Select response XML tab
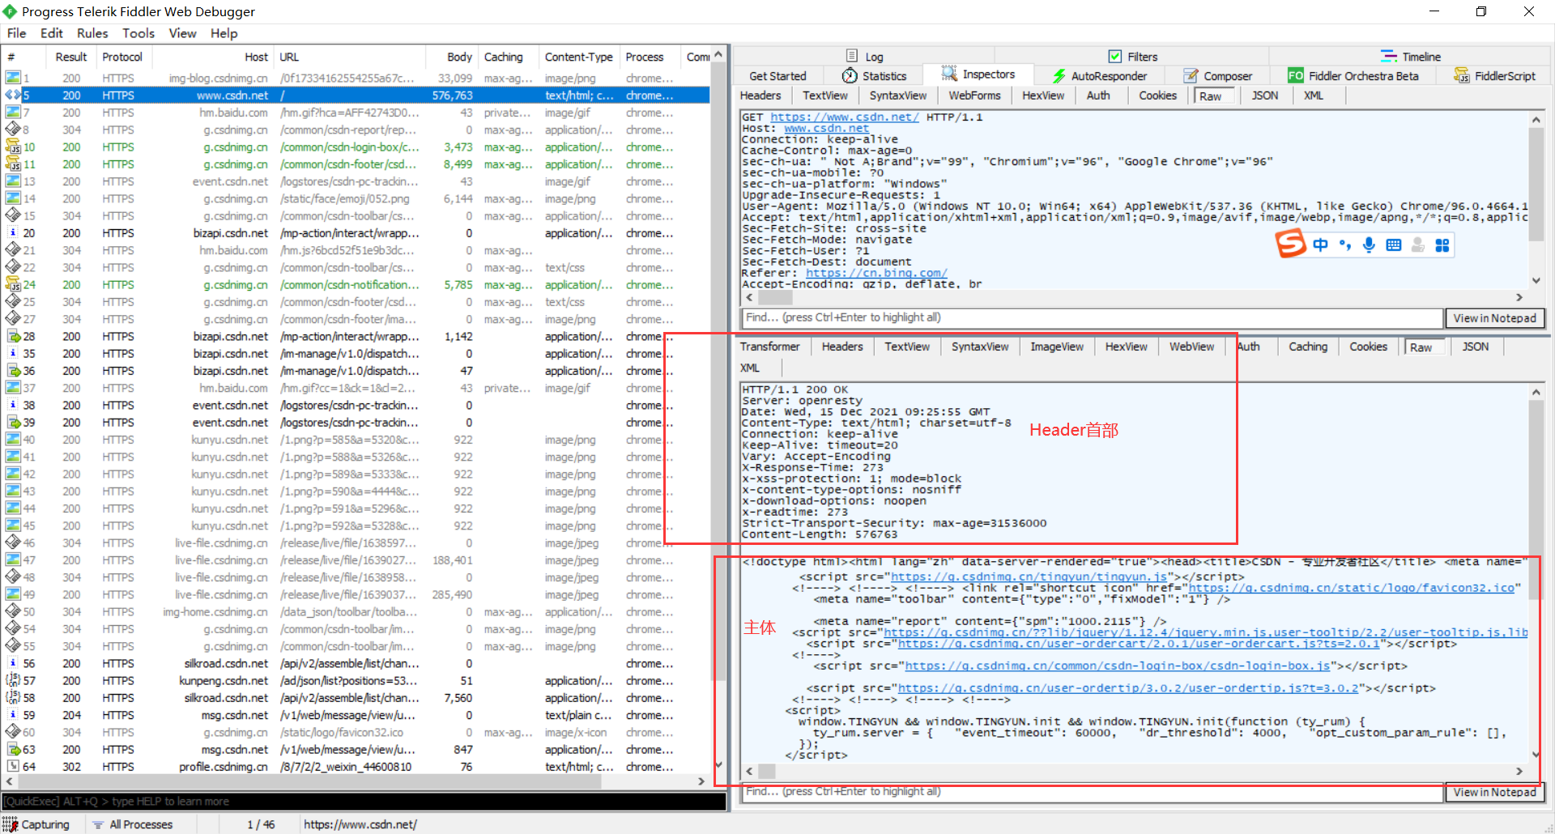 750,368
